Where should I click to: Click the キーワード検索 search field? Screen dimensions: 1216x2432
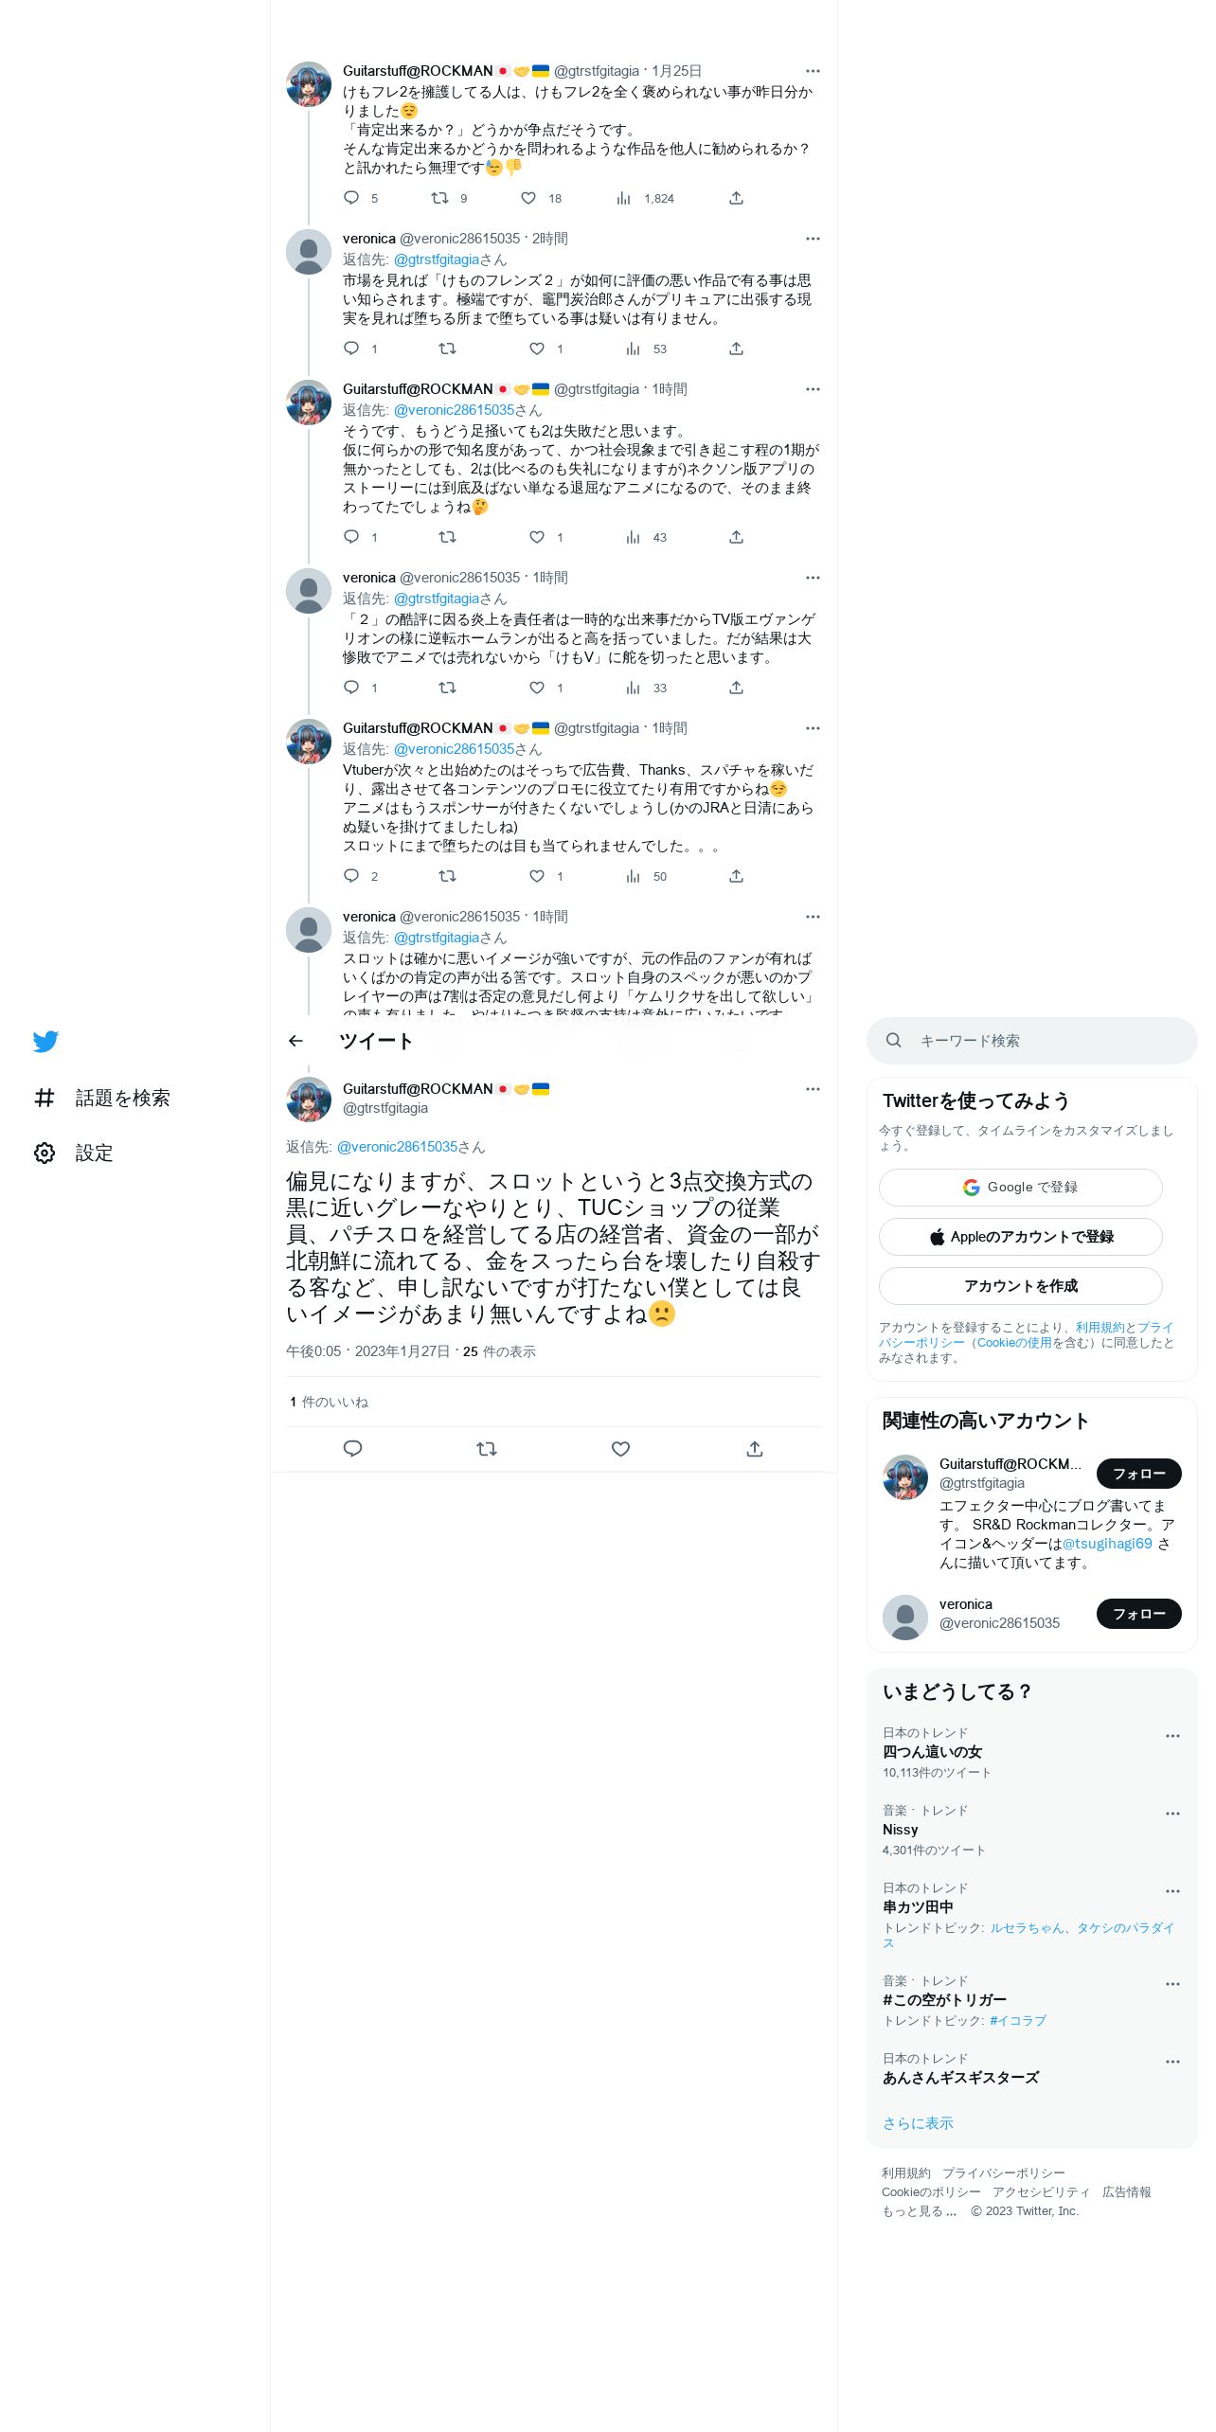pyautogui.click(x=1031, y=1041)
